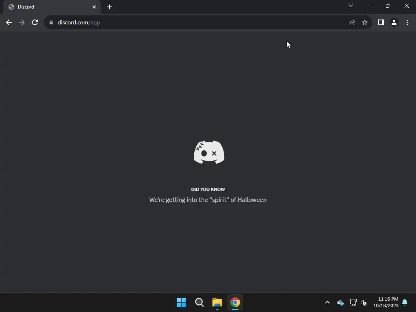
Task: Open File Explorer from taskbar
Action: click(x=217, y=302)
